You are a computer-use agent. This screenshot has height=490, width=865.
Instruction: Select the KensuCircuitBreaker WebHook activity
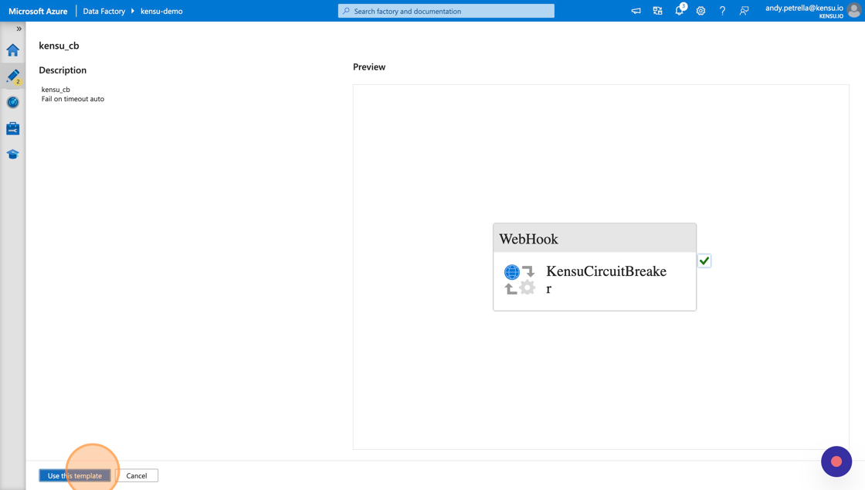(595, 267)
